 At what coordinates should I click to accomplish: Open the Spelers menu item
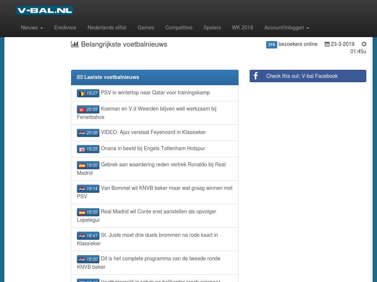click(x=212, y=28)
